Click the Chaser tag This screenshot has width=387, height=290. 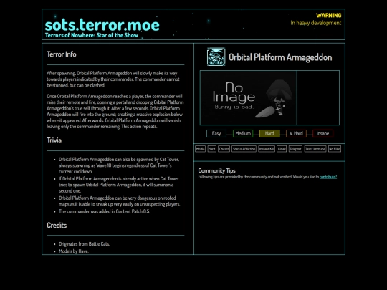pos(224,149)
